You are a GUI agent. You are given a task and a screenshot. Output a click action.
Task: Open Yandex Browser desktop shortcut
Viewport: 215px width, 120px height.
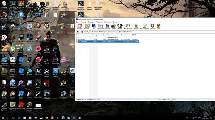[4, 38]
